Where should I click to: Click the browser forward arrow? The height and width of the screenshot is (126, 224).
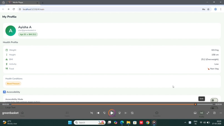[x=8, y=9]
